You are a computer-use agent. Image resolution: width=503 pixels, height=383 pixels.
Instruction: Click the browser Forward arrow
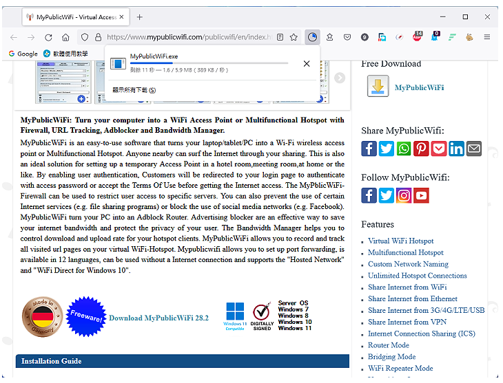point(31,37)
